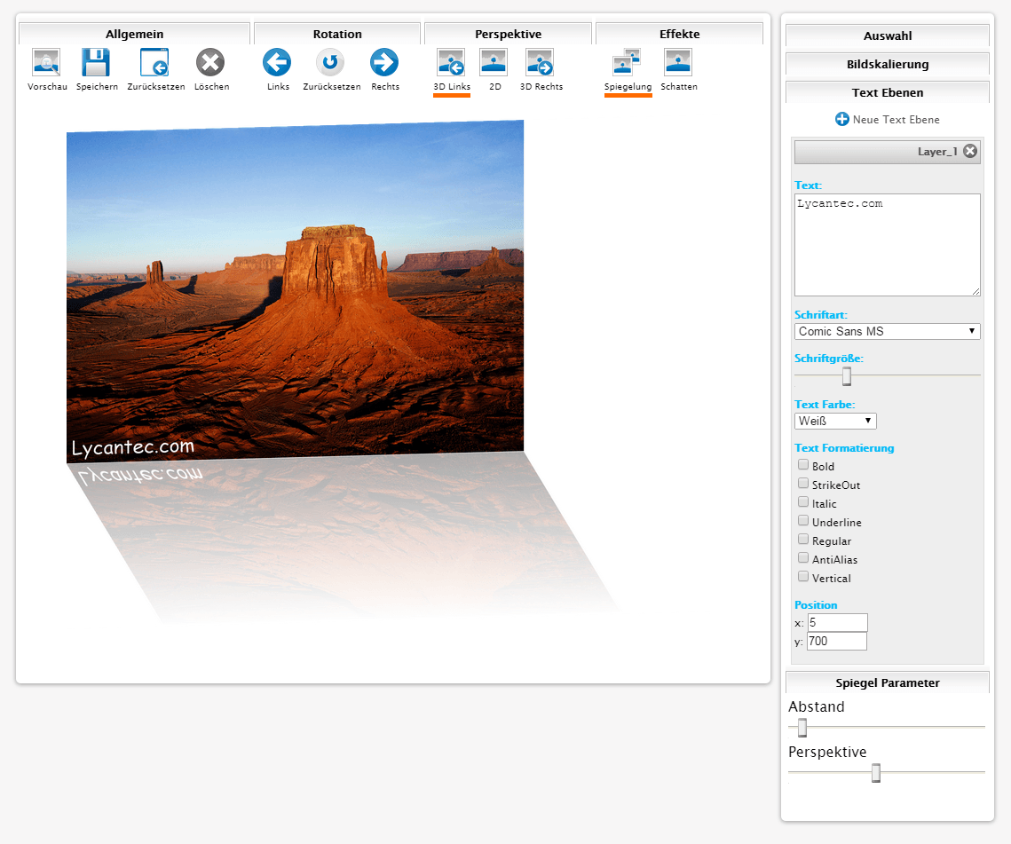Click the Perspektive toolbar group header
The image size is (1011, 844).
point(508,34)
